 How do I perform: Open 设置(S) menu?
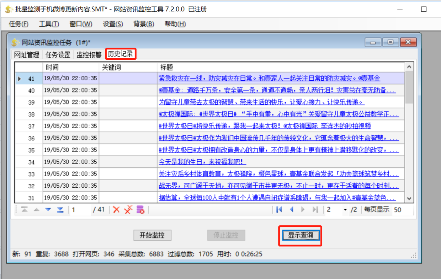pos(113,24)
